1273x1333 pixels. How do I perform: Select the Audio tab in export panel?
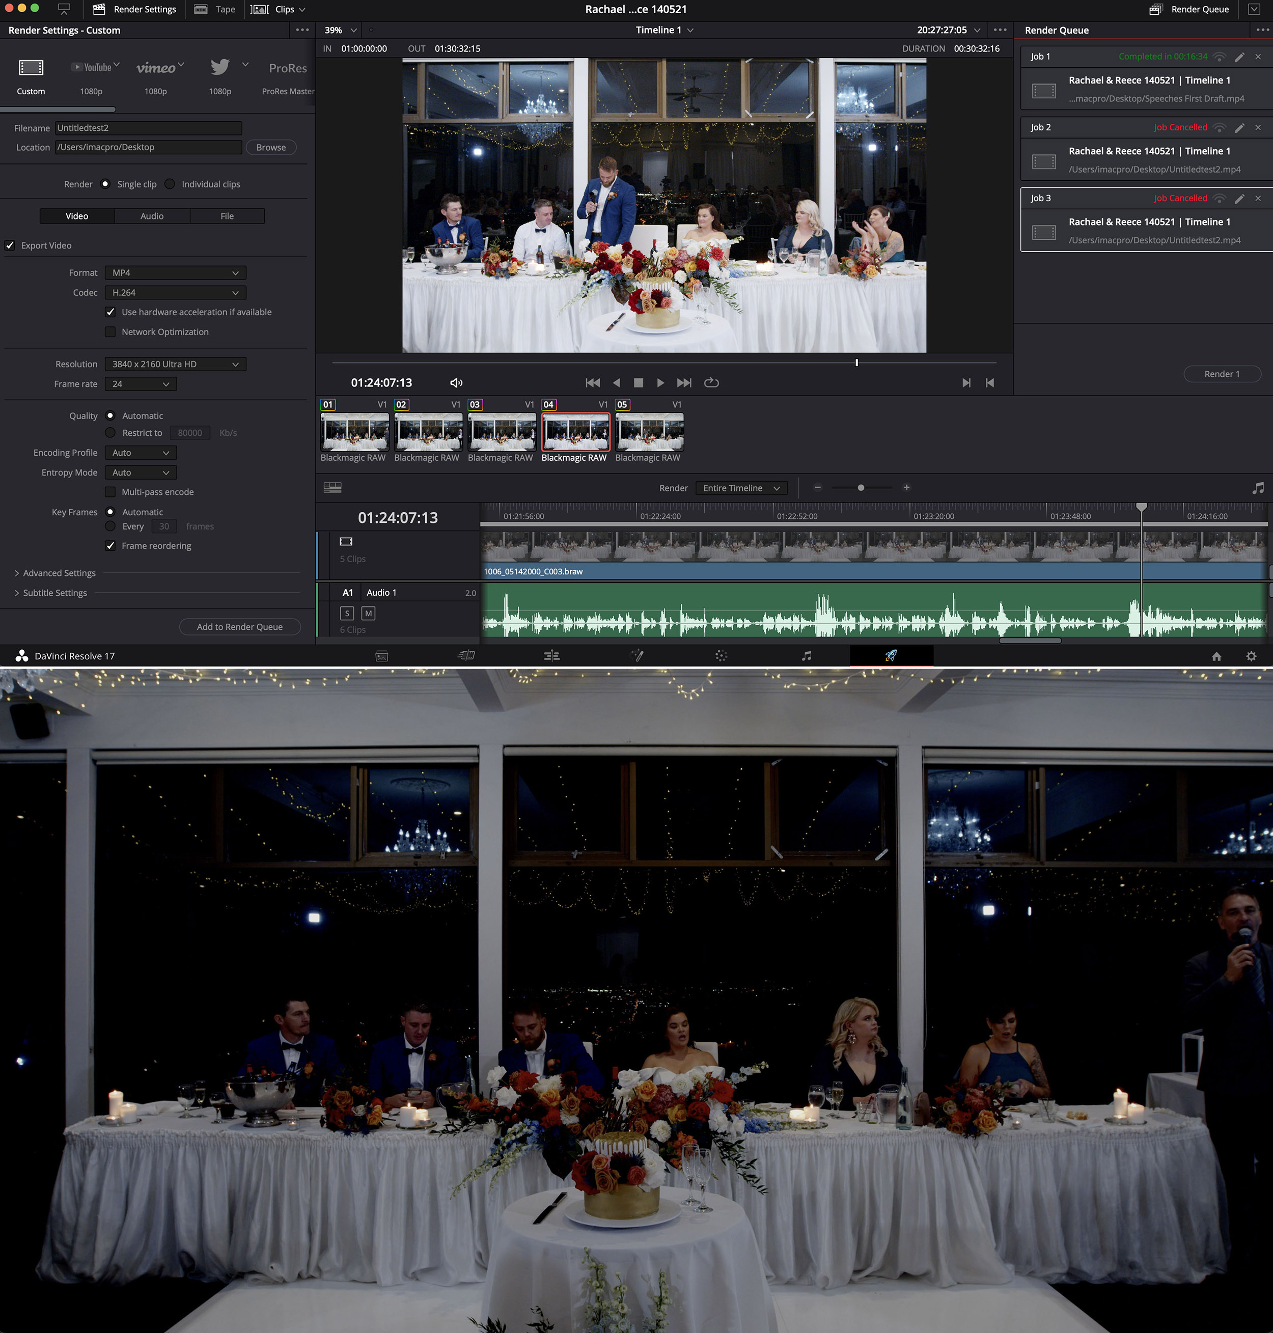[x=152, y=215]
